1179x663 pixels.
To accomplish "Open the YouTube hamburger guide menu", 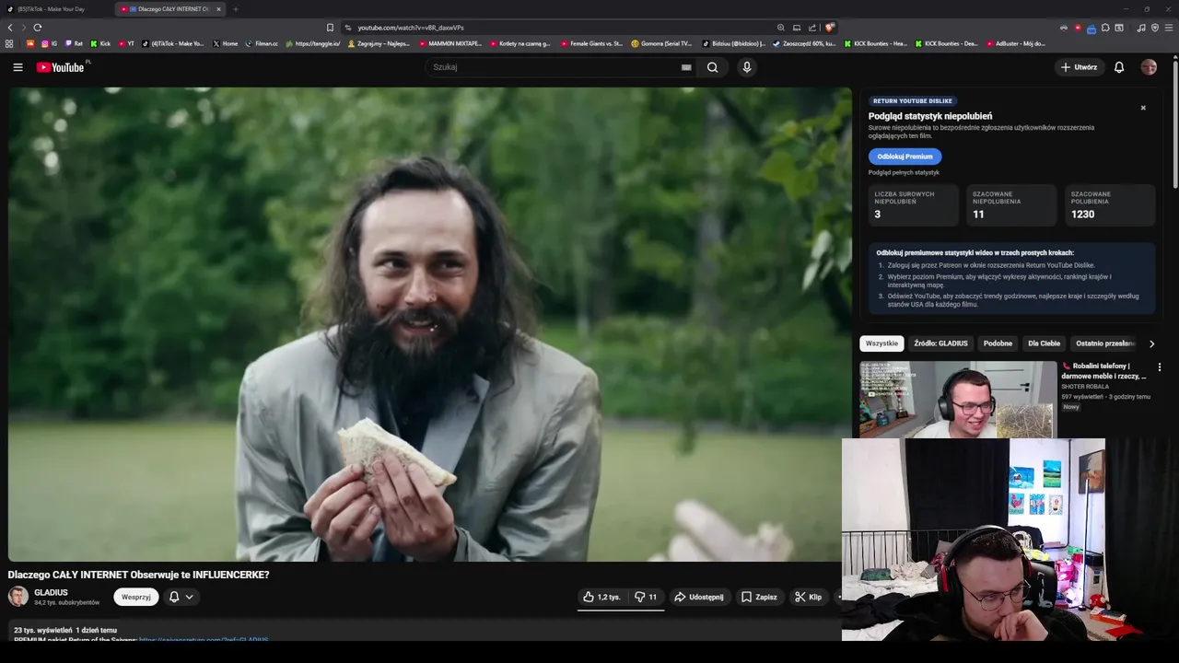I will (18, 67).
